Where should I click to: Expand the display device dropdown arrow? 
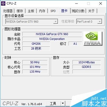pos(55,22)
